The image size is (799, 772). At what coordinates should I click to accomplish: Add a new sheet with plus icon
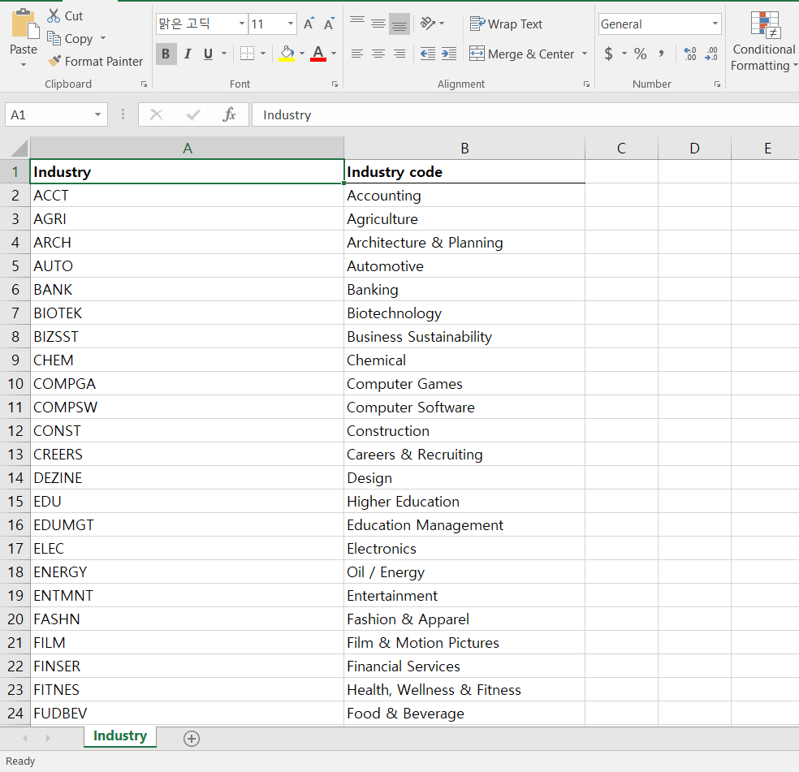coord(192,739)
